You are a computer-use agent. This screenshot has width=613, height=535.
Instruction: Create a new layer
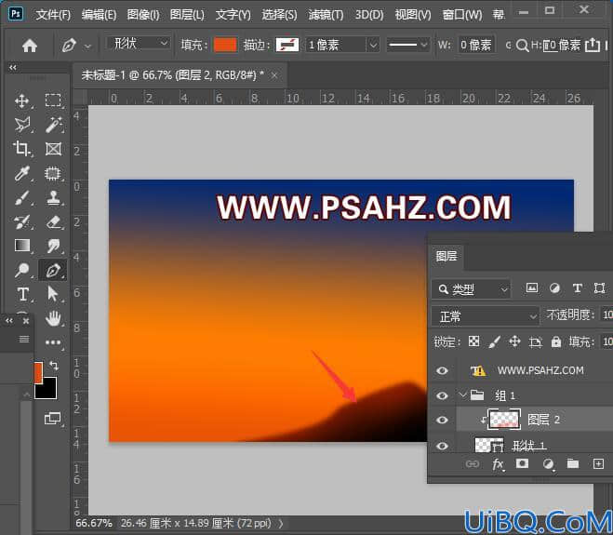[598, 464]
